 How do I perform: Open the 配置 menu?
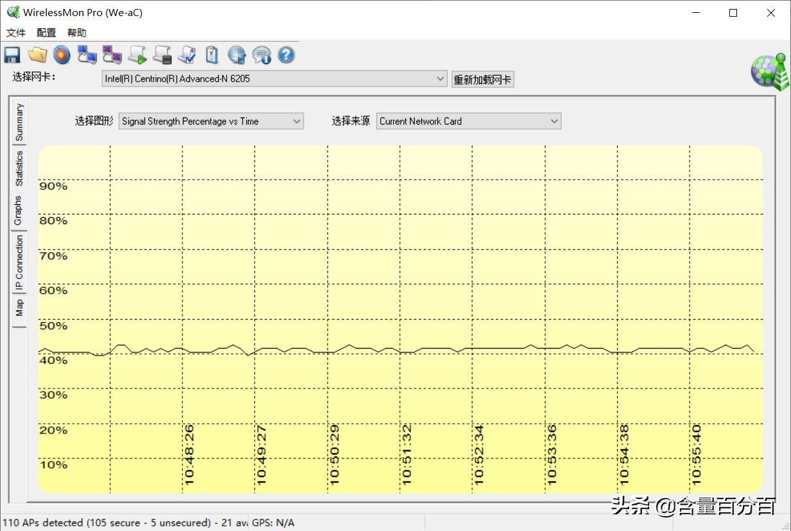(46, 32)
